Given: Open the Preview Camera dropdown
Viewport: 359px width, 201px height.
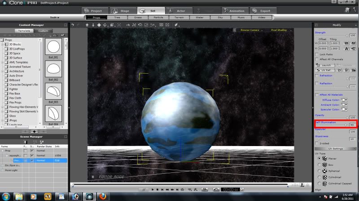Looking at the screenshot, I should (x=251, y=30).
